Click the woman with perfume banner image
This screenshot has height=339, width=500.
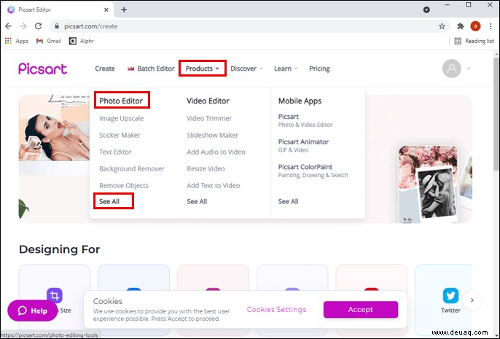[54, 128]
